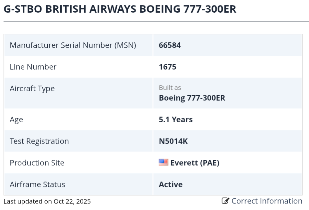Click the US flag icon beside Everett
Image resolution: width=309 pixels, height=210 pixels.
(163, 162)
